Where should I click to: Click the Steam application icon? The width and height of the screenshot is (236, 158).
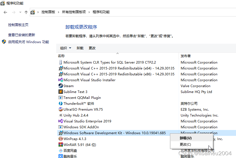pos(60,86)
